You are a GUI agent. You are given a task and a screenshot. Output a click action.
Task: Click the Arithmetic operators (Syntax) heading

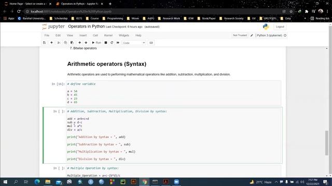click(x=107, y=64)
